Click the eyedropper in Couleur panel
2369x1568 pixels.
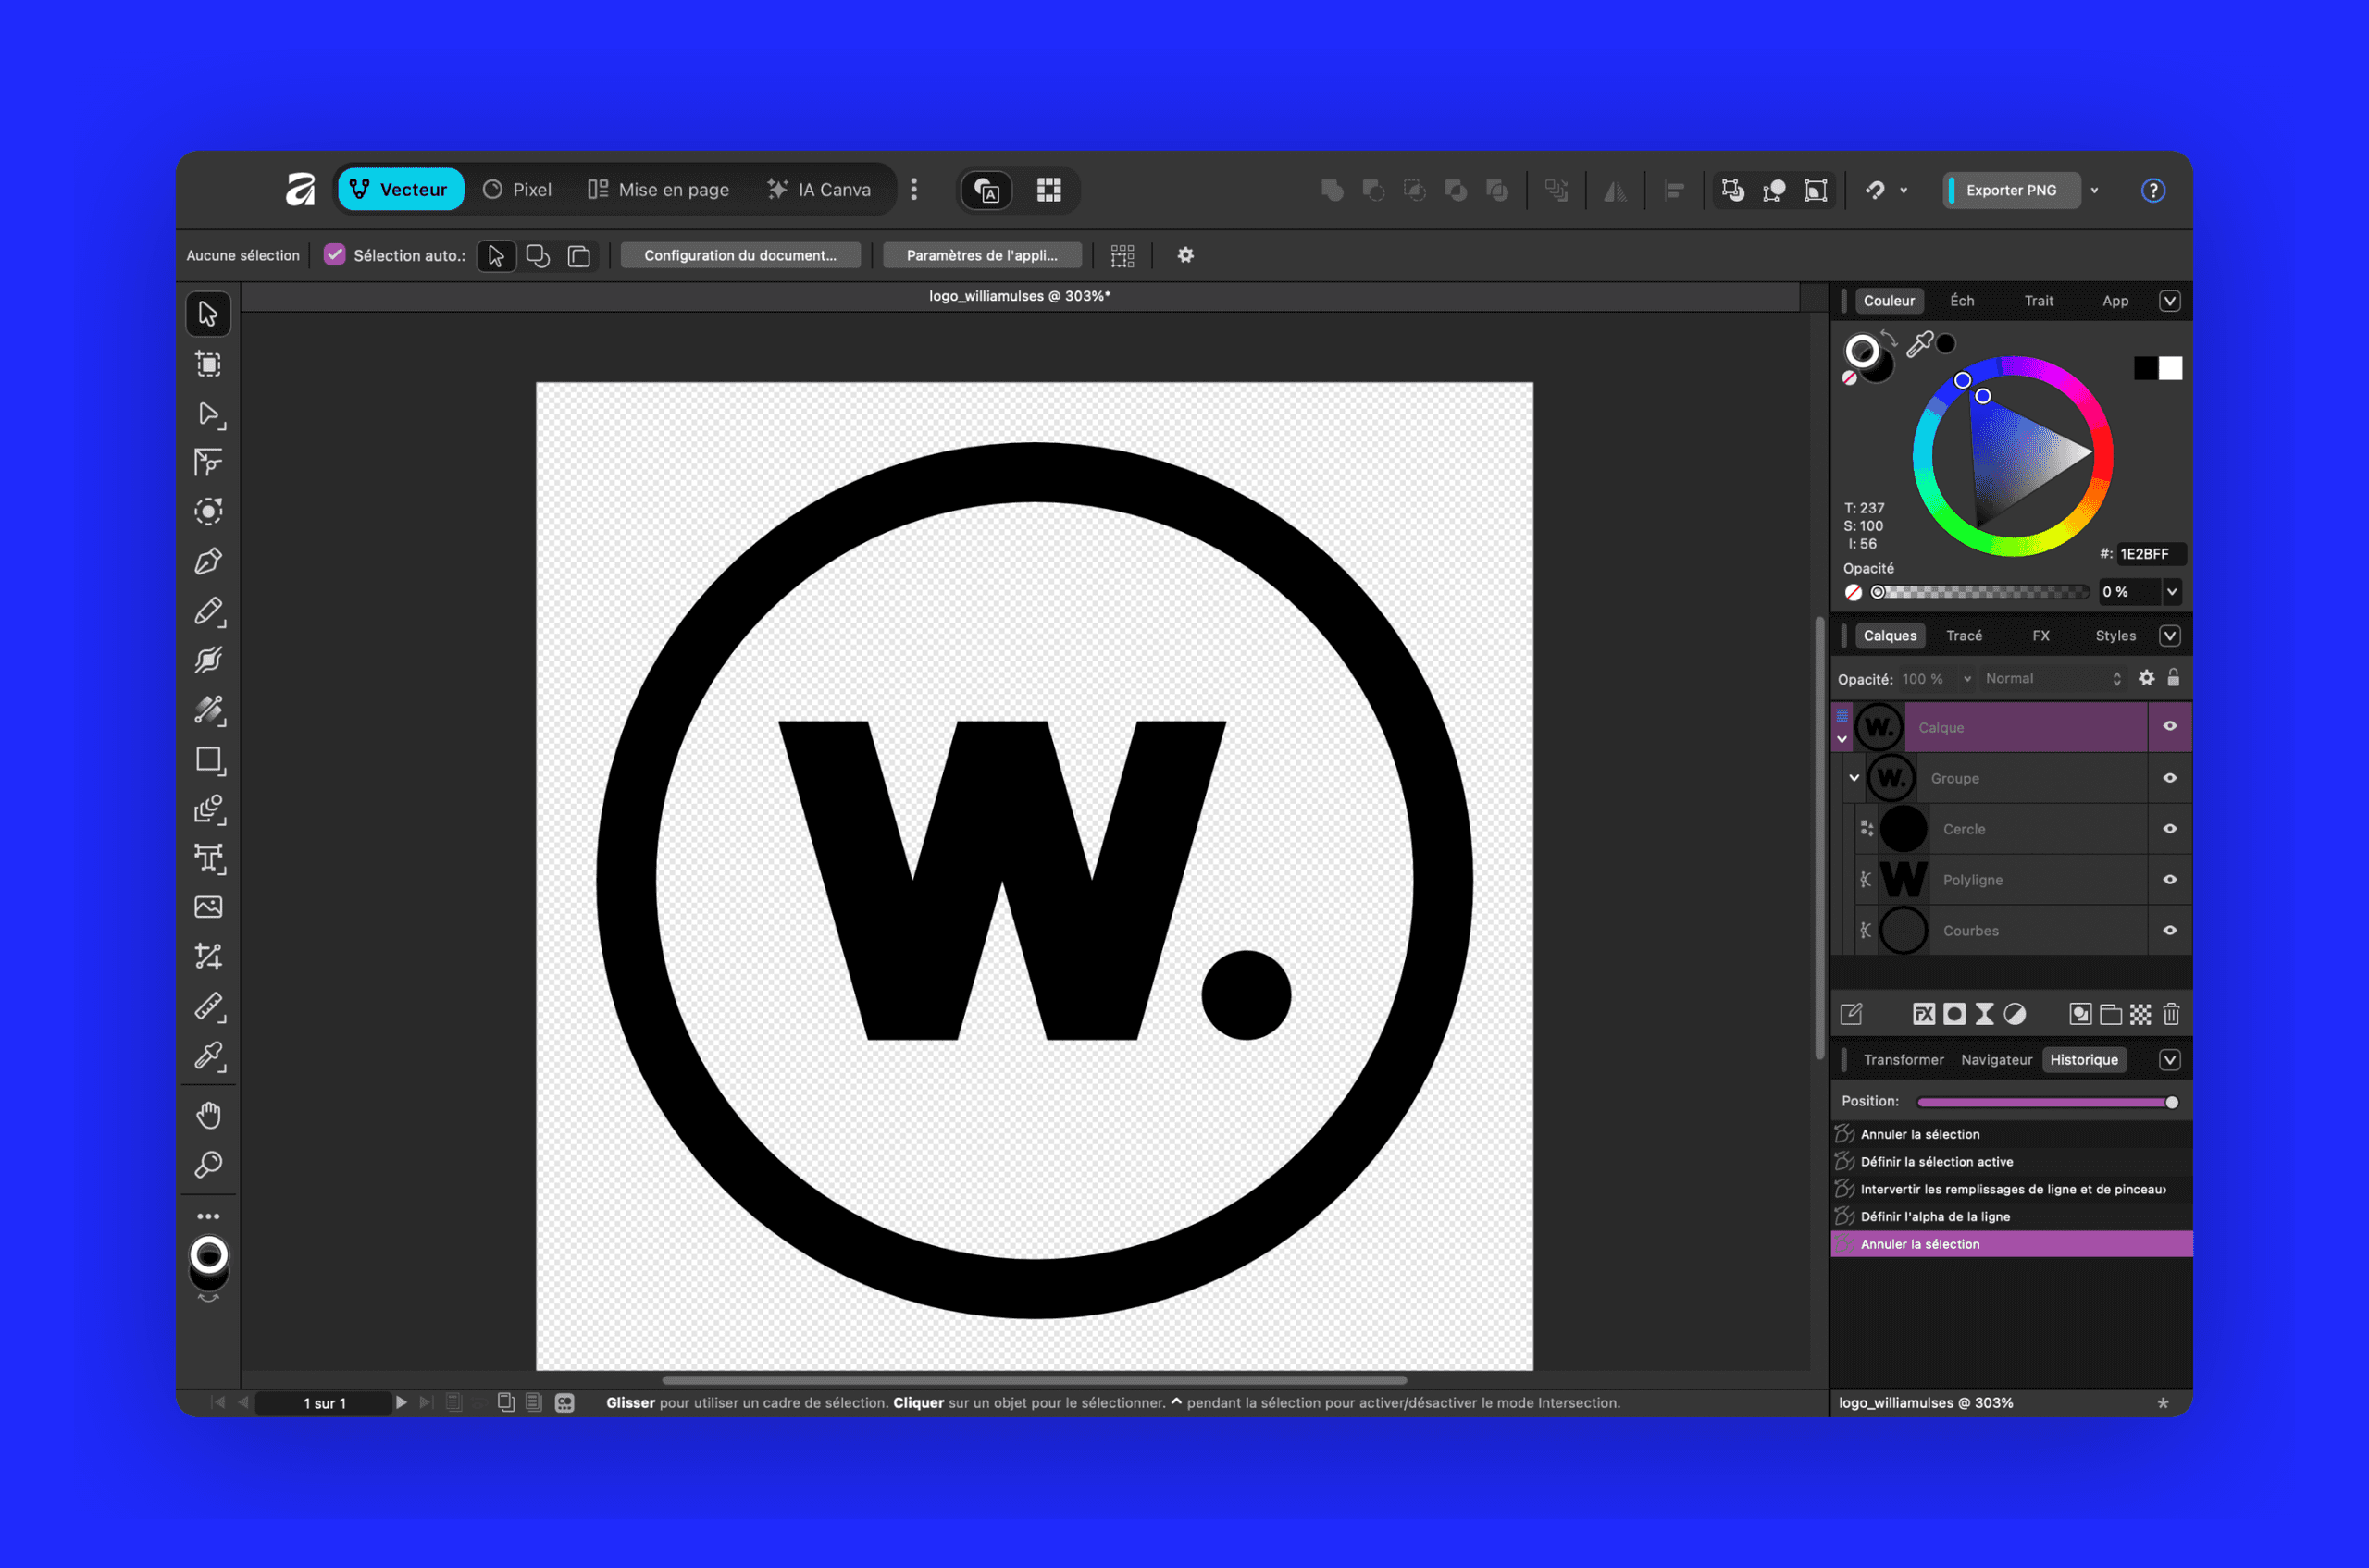pyautogui.click(x=1919, y=344)
